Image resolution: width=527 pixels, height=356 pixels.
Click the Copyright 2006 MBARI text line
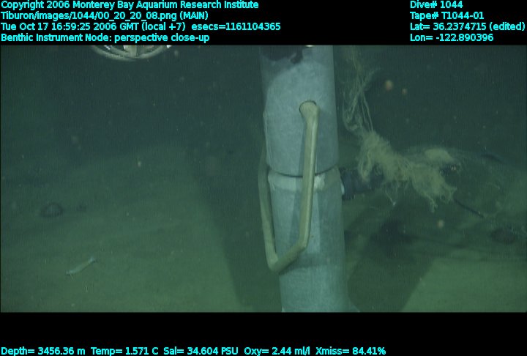(x=130, y=5)
